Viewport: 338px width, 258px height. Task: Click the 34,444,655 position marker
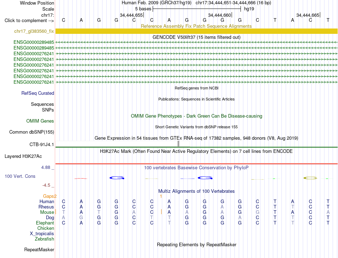tap(131, 15)
